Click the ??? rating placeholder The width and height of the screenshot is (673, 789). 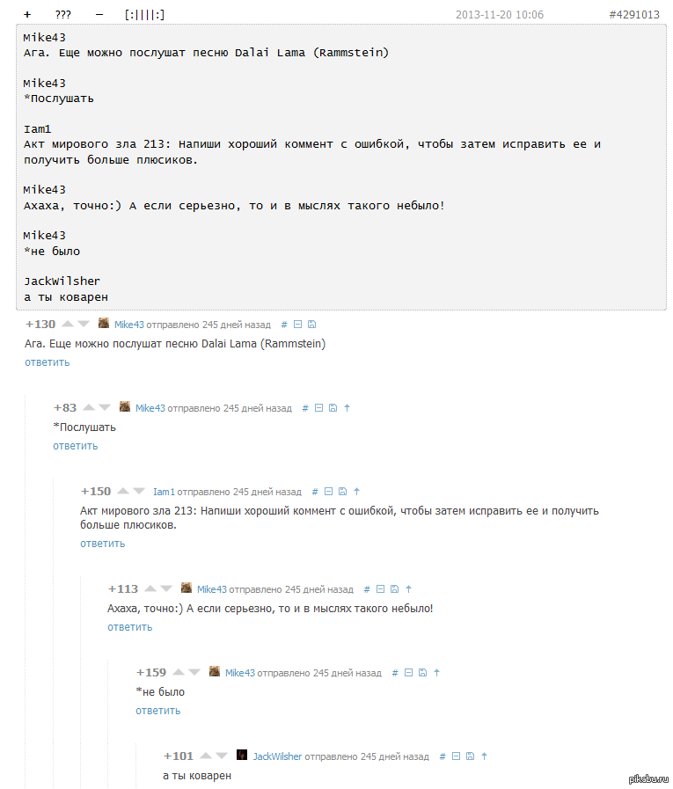point(63,15)
